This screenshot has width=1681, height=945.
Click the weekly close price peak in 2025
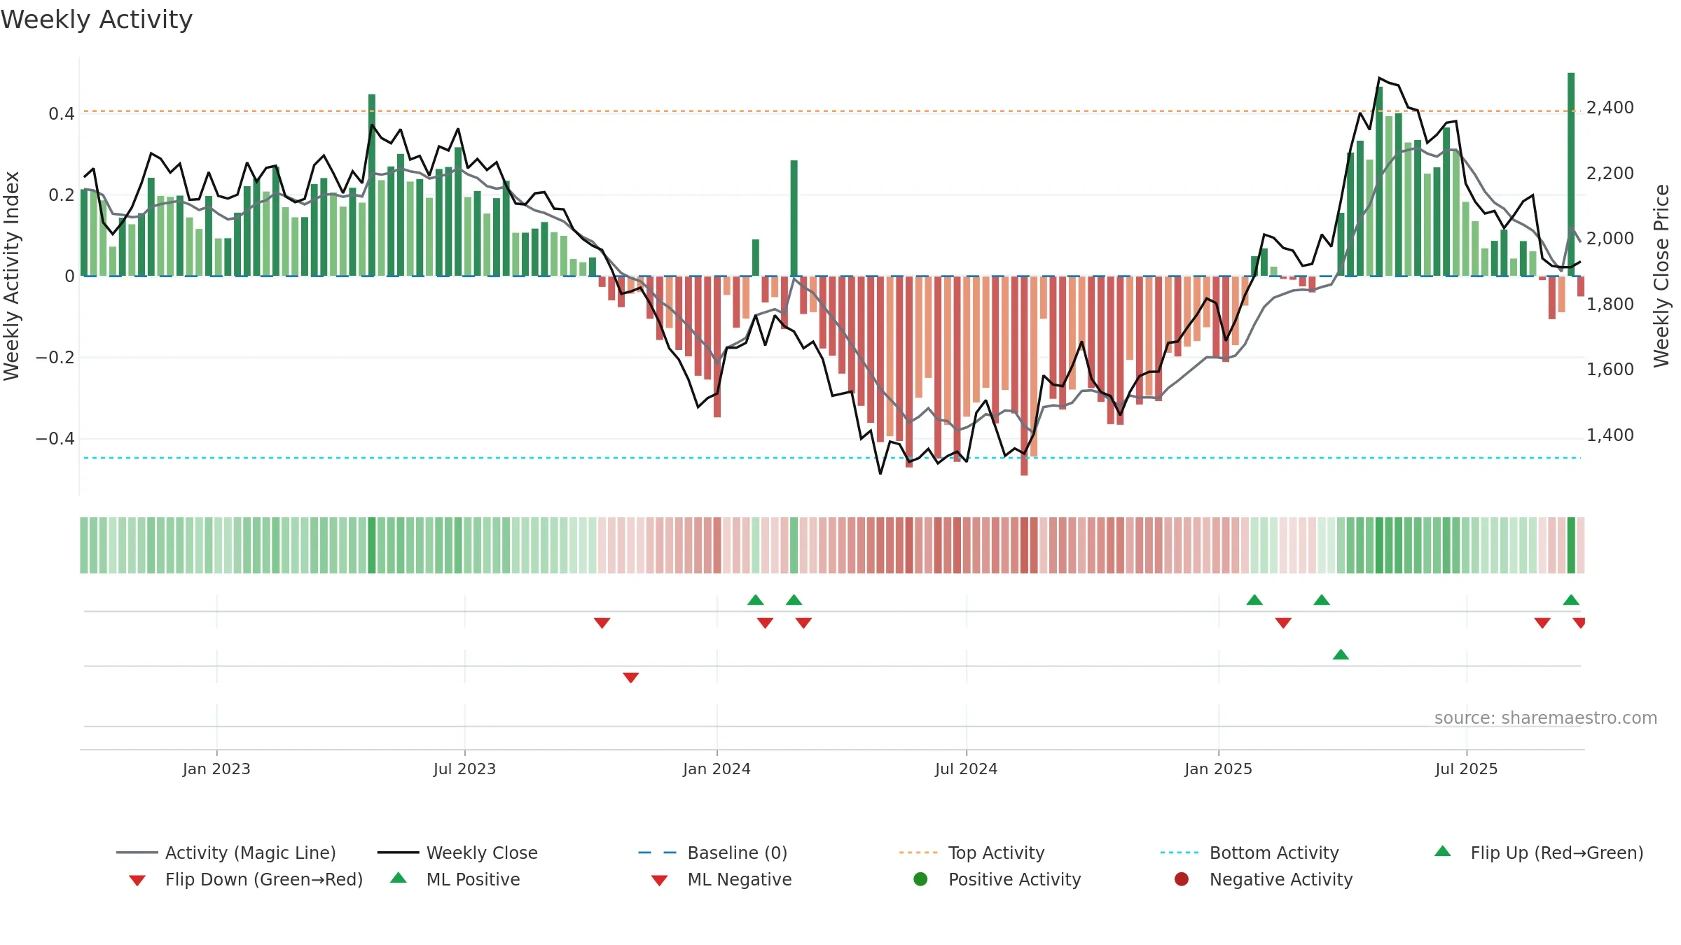(1379, 78)
